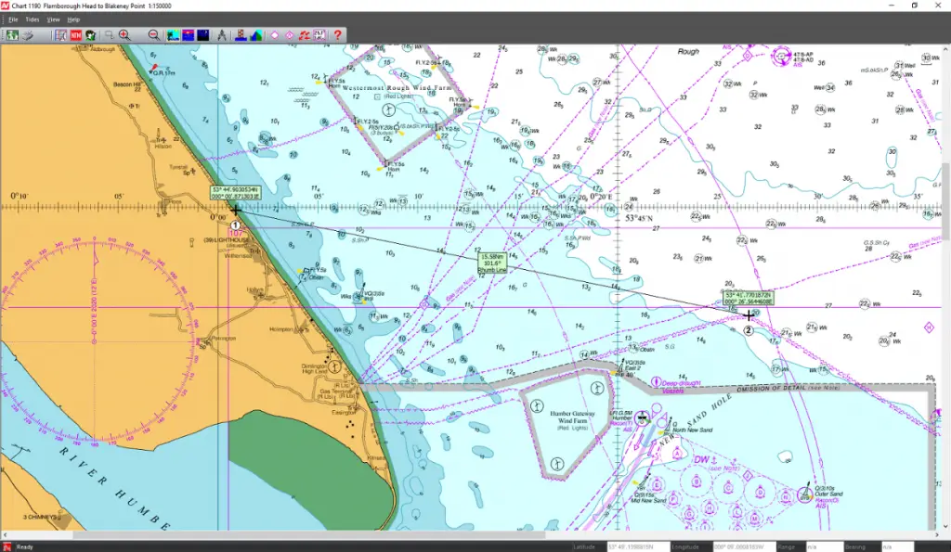Select the dividers measuring tool
Screen dimensions: 951x552
[221, 35]
